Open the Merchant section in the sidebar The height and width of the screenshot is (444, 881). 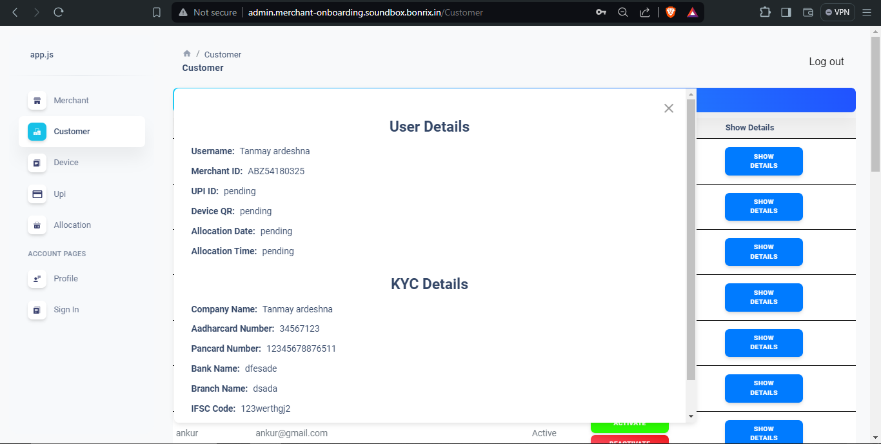[x=71, y=100]
